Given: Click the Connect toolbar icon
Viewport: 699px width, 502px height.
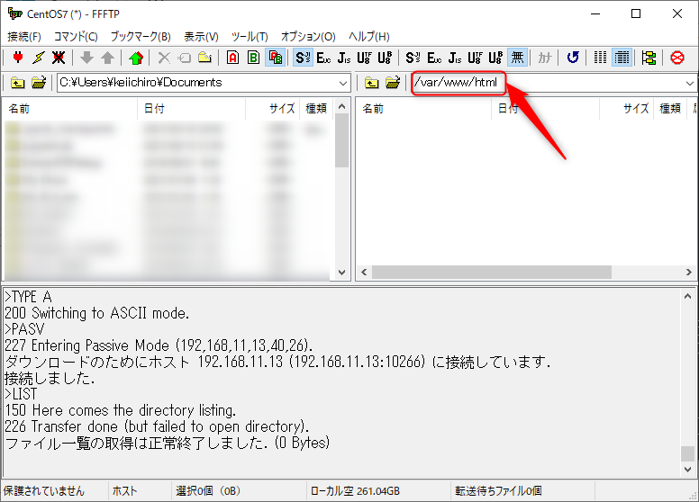Looking at the screenshot, I should click(x=16, y=58).
